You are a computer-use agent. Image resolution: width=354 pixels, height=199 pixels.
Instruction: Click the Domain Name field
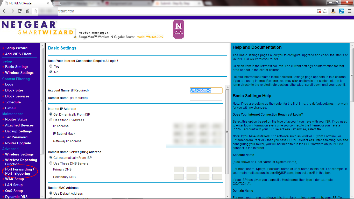coord(206,98)
